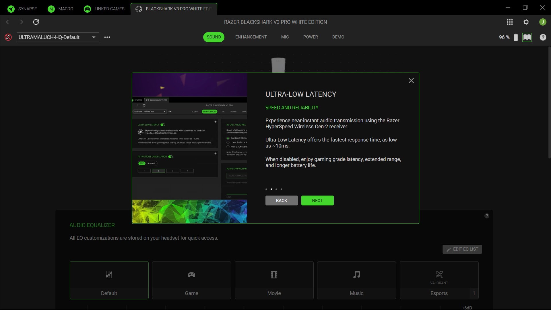Click the vertical scrollbar on the right
Viewport: 551px width, 310px height.
click(549, 102)
